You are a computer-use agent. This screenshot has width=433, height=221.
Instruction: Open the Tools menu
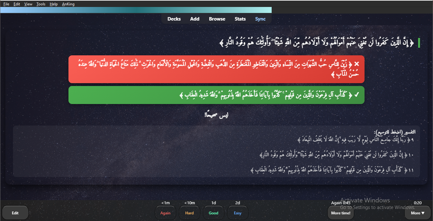click(41, 4)
